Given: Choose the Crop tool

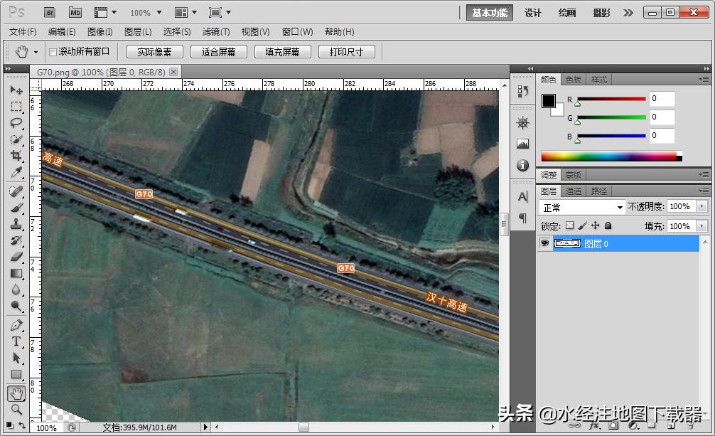Looking at the screenshot, I should [x=16, y=156].
